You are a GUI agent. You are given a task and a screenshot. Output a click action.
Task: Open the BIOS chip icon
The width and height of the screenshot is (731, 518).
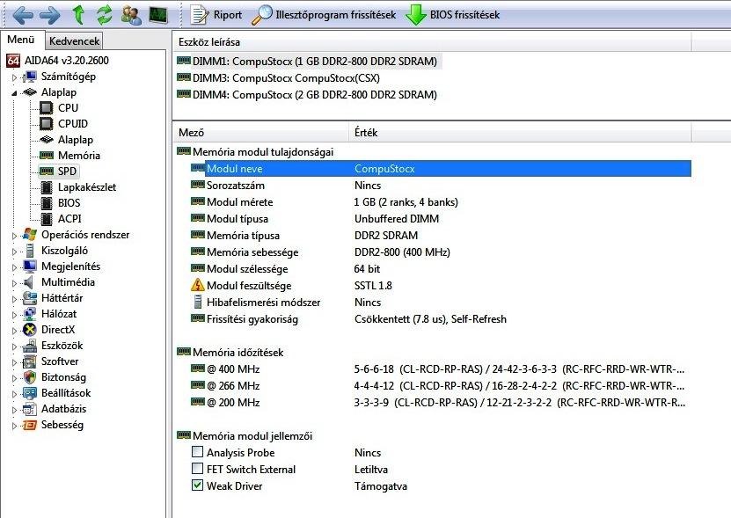click(46, 203)
